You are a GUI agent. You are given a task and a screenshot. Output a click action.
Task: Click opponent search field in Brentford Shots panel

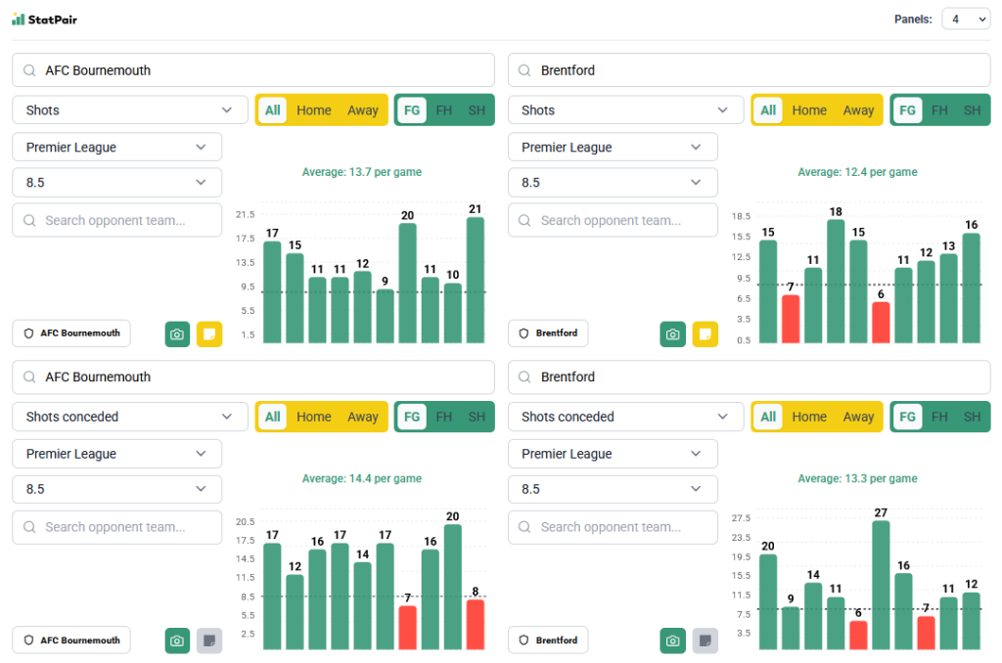[613, 220]
